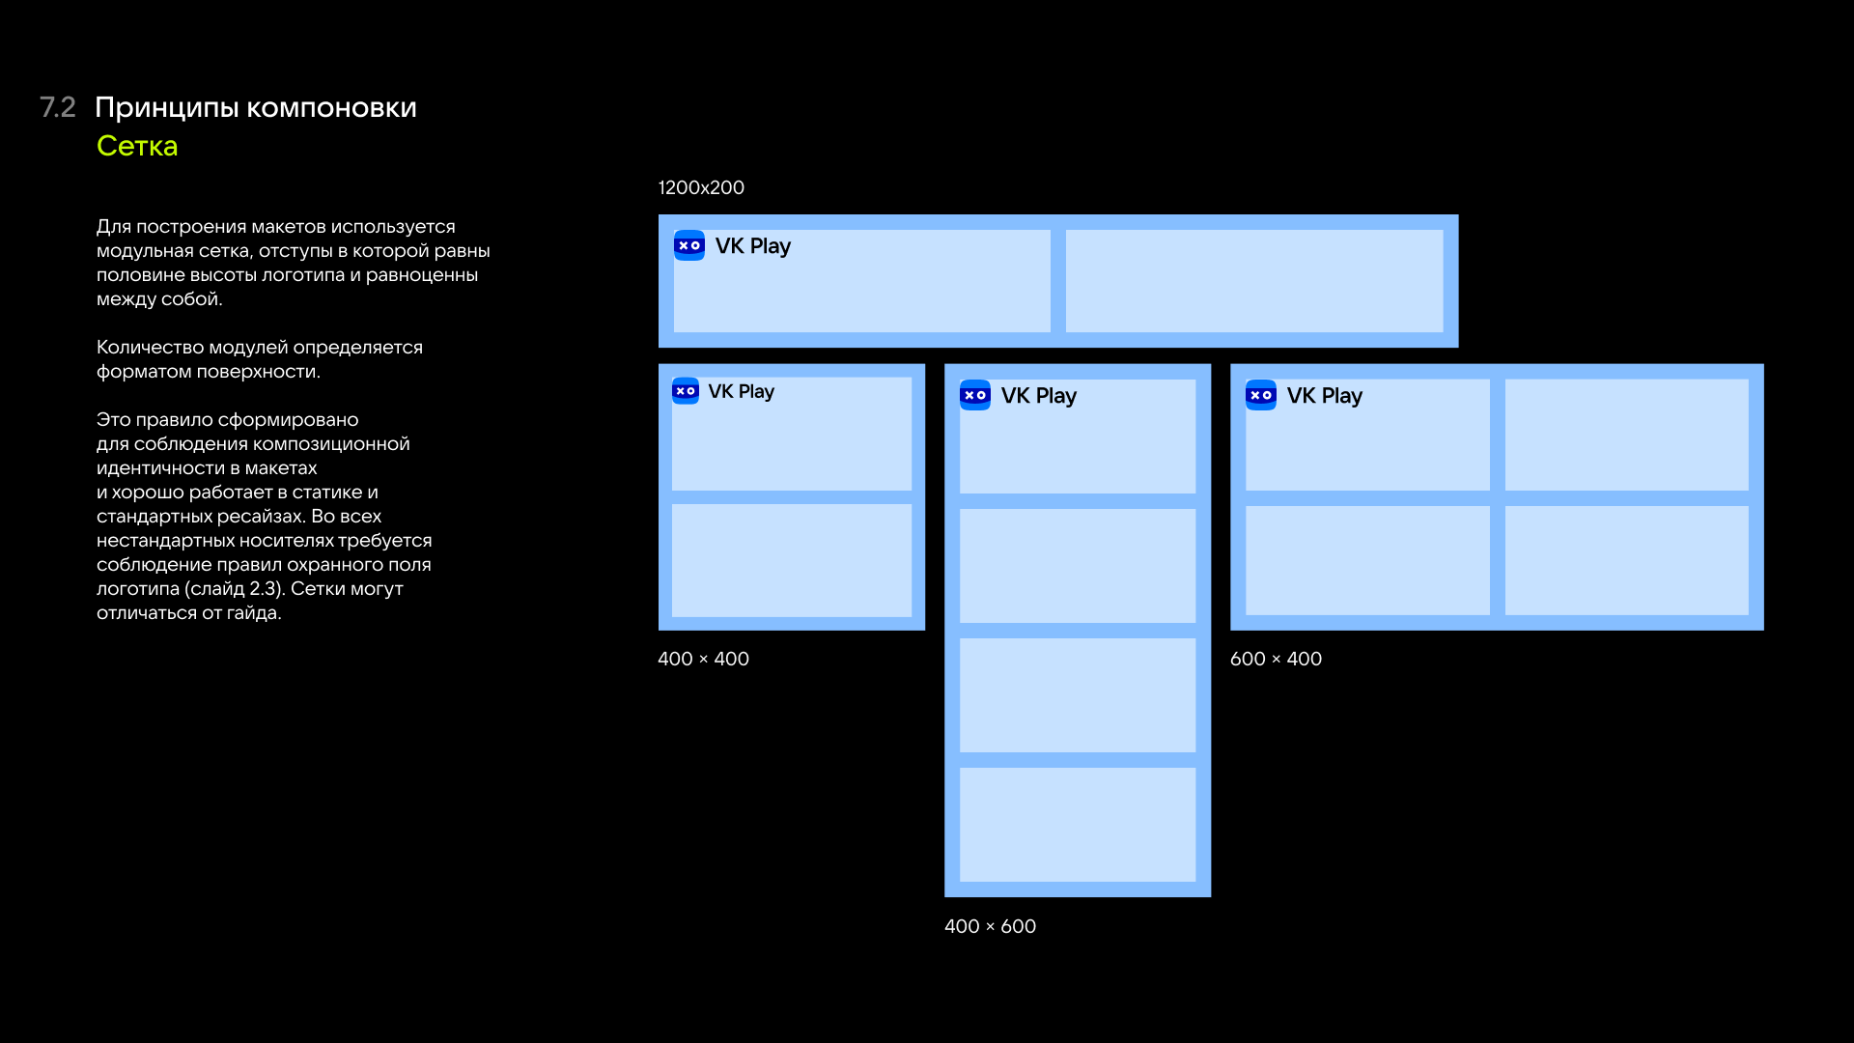Select the '1200x200' size label

[701, 187]
